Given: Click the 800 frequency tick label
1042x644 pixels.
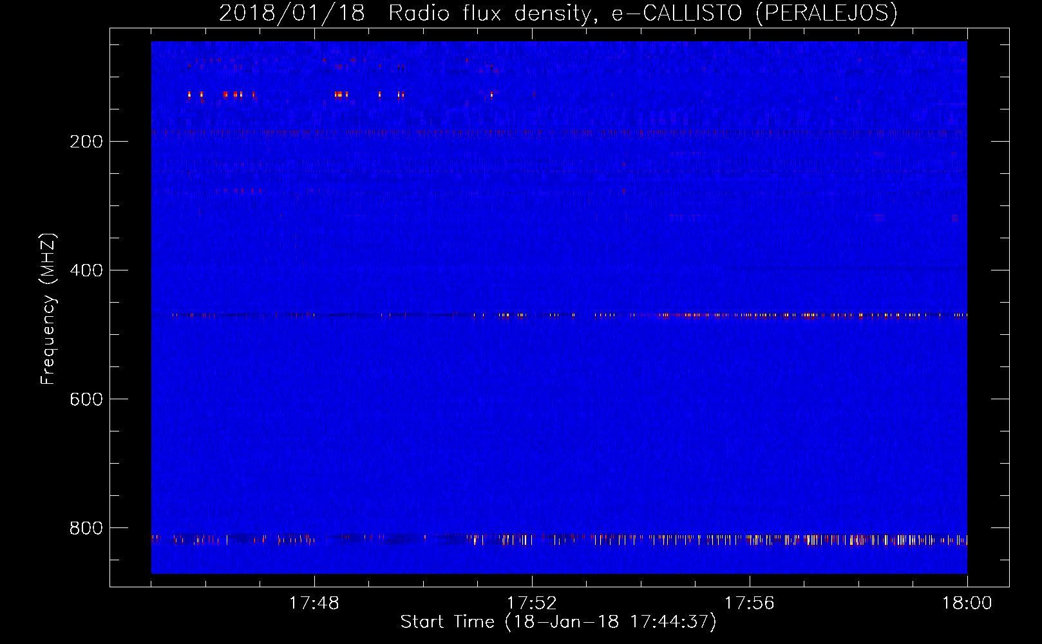Looking at the screenshot, I should coord(86,528).
